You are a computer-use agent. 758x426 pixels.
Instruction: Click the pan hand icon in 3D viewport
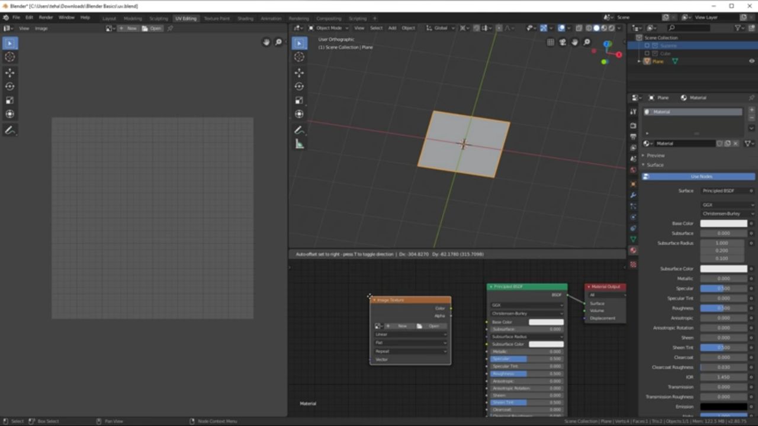(x=574, y=42)
